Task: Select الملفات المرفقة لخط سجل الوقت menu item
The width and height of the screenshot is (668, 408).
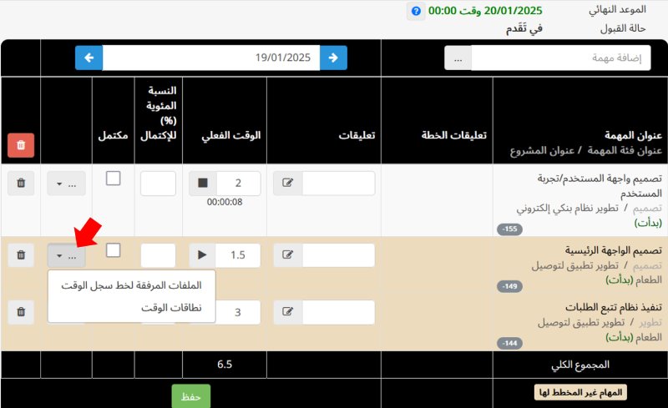Action: tap(132, 285)
